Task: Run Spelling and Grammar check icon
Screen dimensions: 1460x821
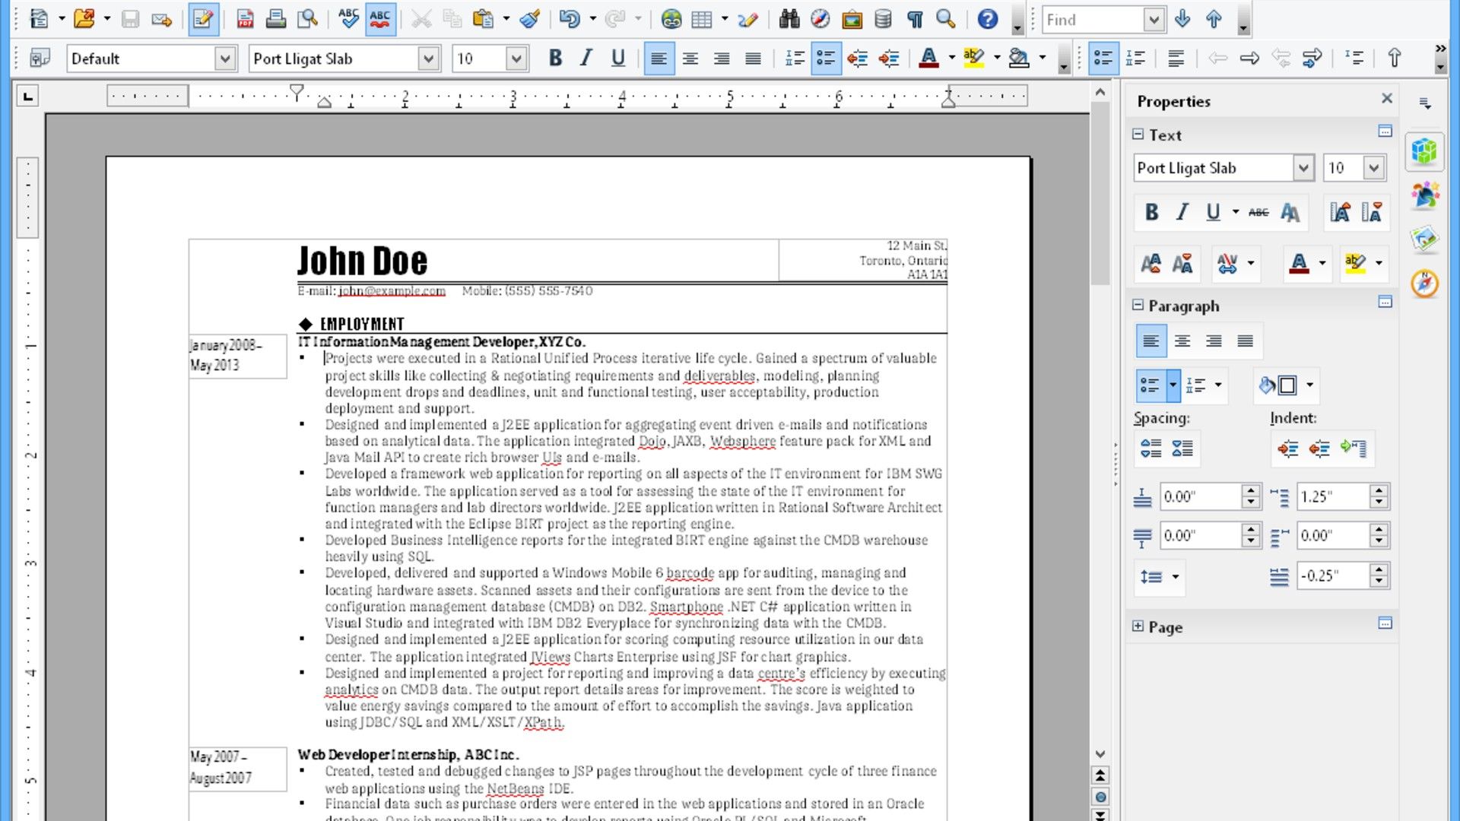Action: (x=348, y=19)
